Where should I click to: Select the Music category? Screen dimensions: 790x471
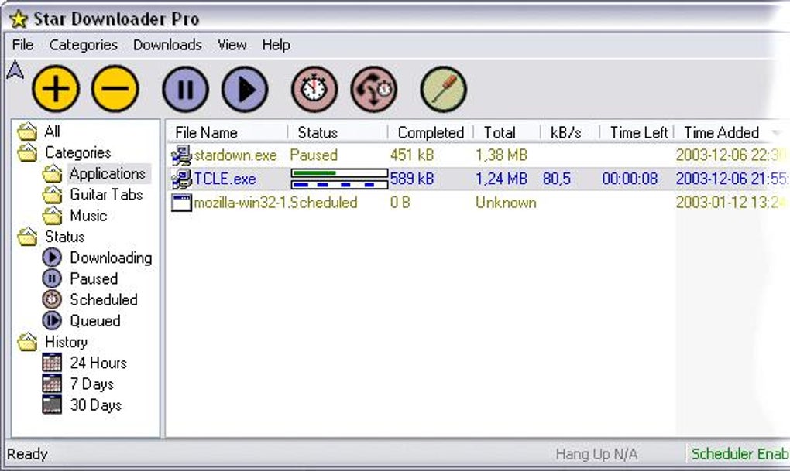point(88,216)
